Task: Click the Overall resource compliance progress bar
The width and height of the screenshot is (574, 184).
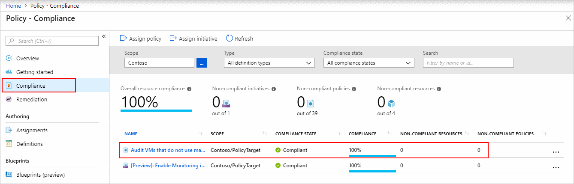Action: (156, 110)
